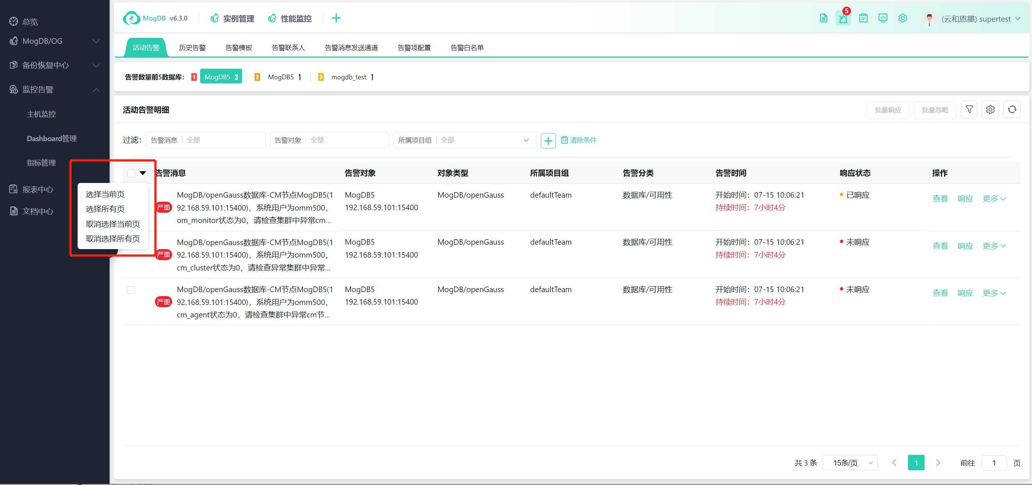
Task: Switch to the 告警白名单 tab
Action: coord(467,48)
